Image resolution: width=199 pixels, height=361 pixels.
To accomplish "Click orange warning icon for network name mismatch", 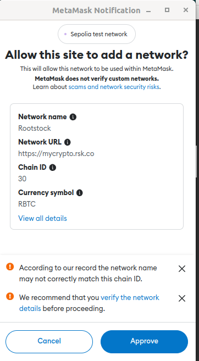I will point(10,267).
